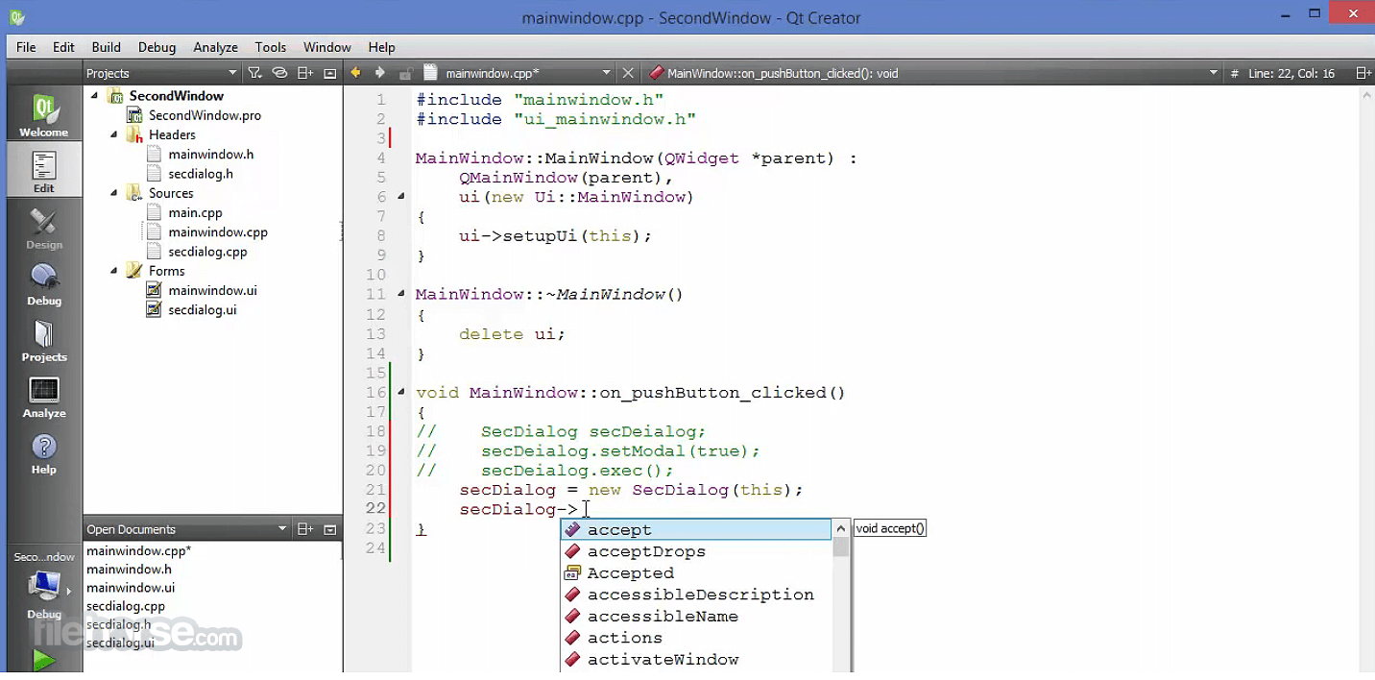Switch to mainwindow.h in Open Documents

click(129, 570)
